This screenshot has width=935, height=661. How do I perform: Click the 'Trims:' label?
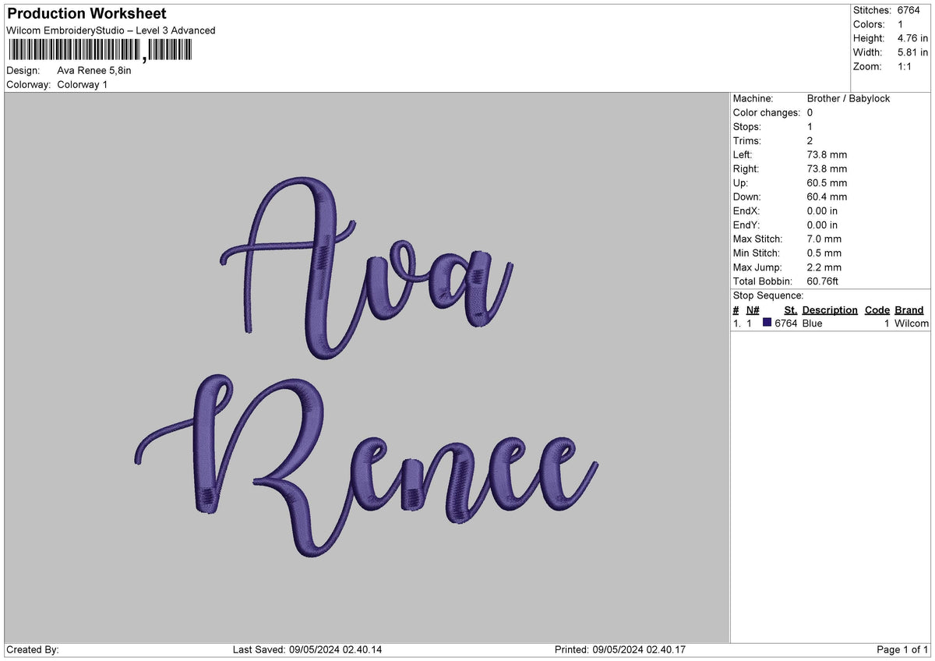click(x=747, y=140)
